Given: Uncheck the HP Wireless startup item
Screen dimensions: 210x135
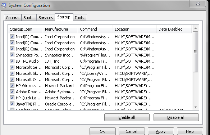Looking at the screenshot, I should (12, 85).
